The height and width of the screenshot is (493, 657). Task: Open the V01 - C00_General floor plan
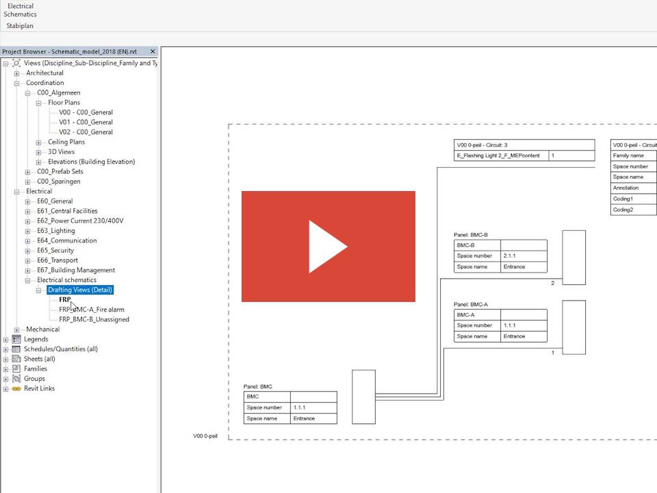(x=86, y=122)
